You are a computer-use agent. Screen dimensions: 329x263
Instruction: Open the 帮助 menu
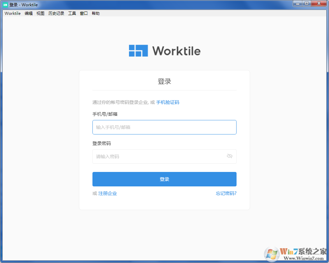click(x=95, y=13)
